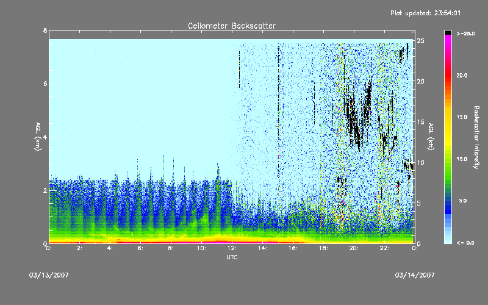The height and width of the screenshot is (305, 488).
Task: Select the "2:" hour tick on UTC axis
Action: point(80,248)
